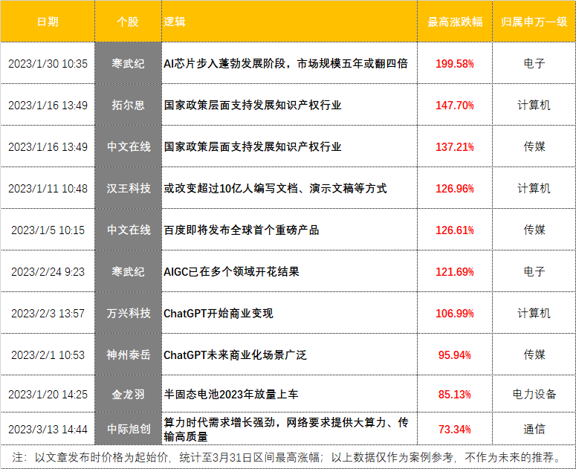Click the stock name 中际旭创
The height and width of the screenshot is (469, 576).
pos(129,430)
